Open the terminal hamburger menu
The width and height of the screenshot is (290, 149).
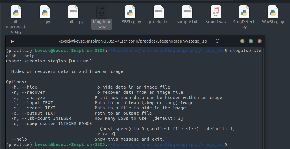230,41
